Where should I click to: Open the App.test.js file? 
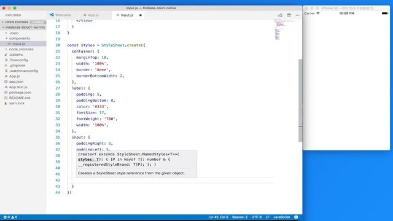[18, 87]
